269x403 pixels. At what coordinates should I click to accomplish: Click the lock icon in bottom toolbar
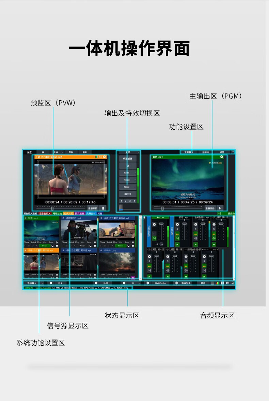click(233, 283)
